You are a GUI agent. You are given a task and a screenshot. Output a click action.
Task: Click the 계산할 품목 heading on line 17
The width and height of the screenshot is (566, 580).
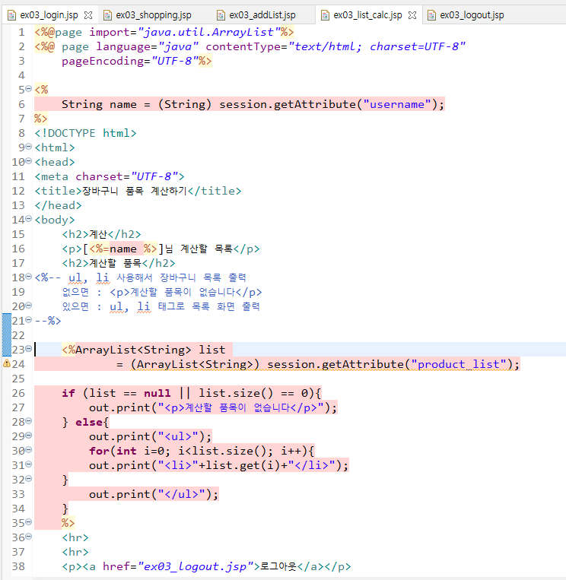[x=116, y=263]
